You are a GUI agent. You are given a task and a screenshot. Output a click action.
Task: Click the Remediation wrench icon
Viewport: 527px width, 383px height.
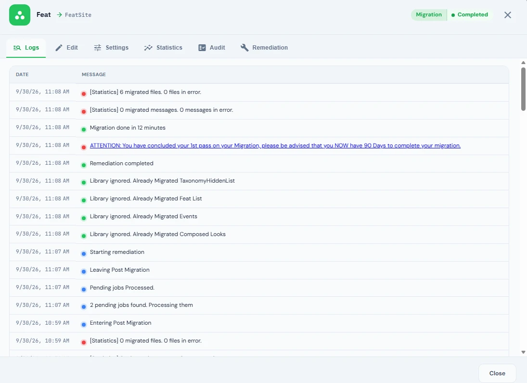(x=244, y=48)
